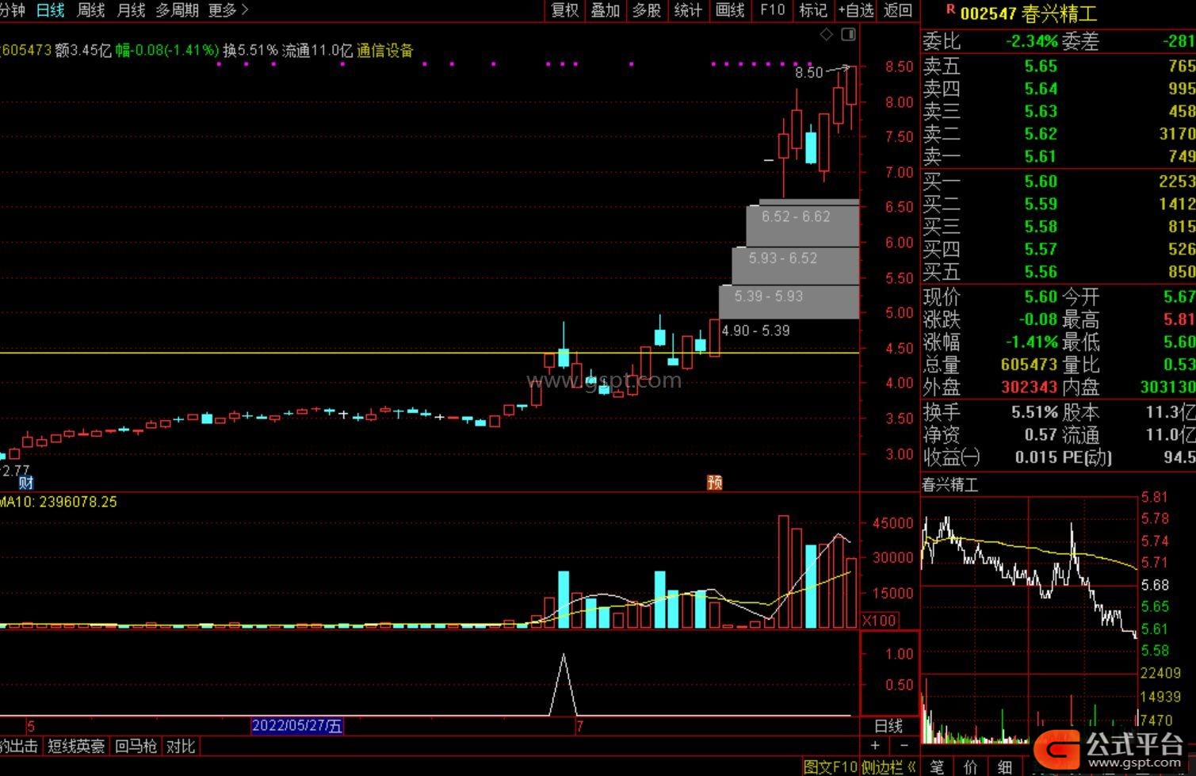Click the 2022/05/27/五 date marker

coord(297,725)
